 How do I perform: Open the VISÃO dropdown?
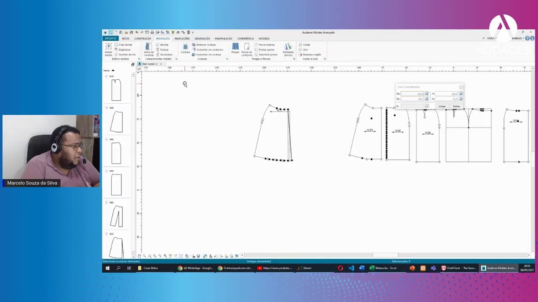coord(492,39)
